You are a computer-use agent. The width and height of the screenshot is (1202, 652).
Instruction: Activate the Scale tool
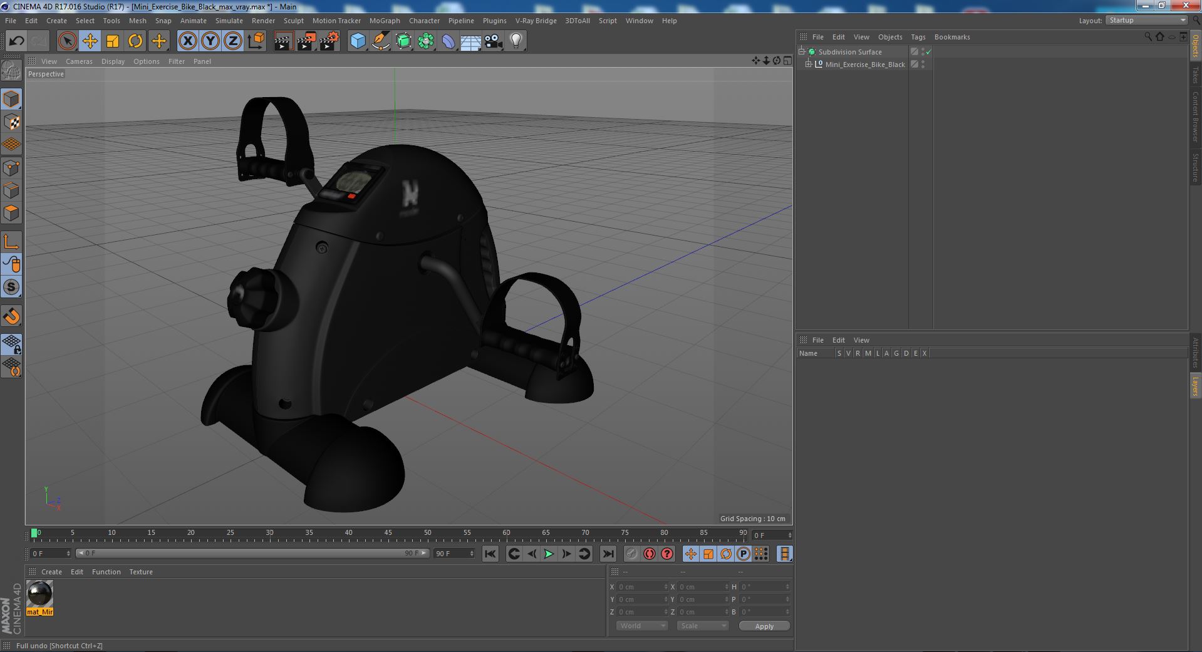(113, 41)
